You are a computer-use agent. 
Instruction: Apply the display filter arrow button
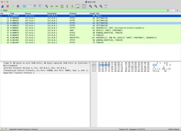[x=171, y=10]
